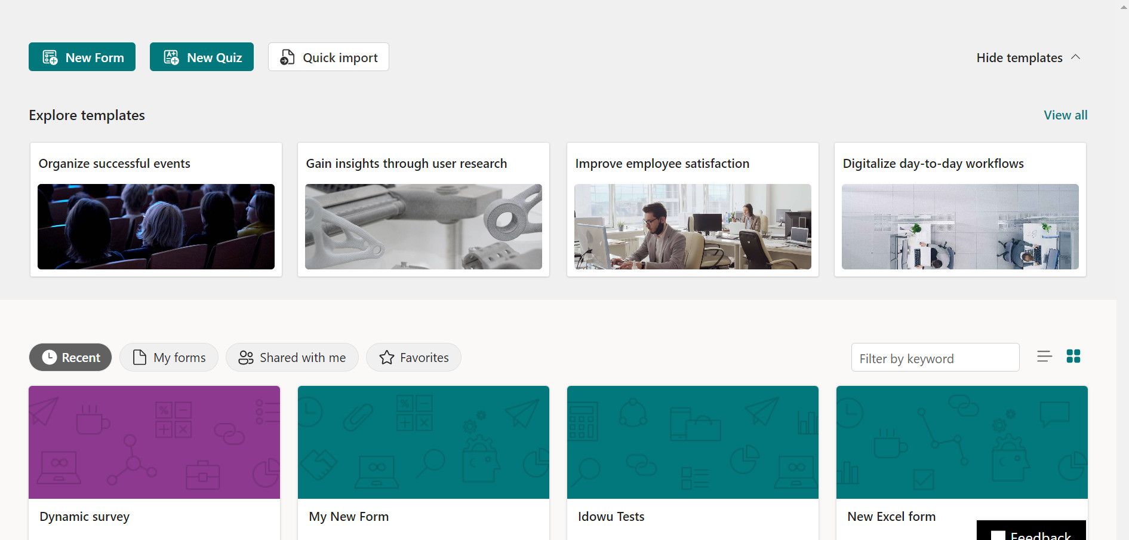Click the Quick import icon

286,57
